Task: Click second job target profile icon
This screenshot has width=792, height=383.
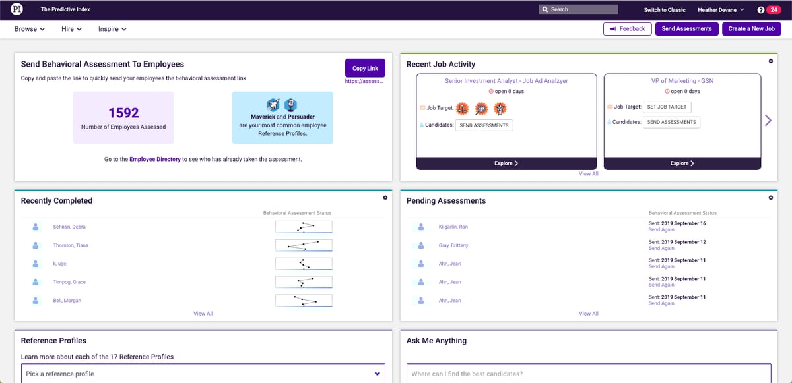Action: pyautogui.click(x=482, y=107)
